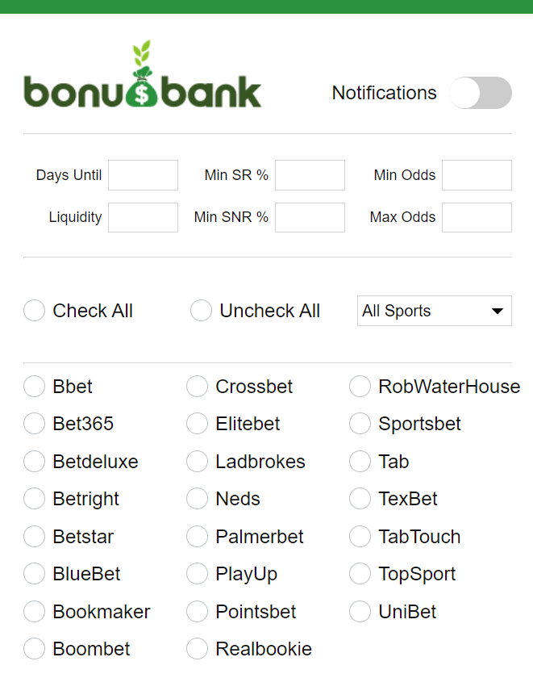Image resolution: width=533 pixels, height=678 pixels.
Task: Select the Uncheck All option
Action: click(x=202, y=311)
